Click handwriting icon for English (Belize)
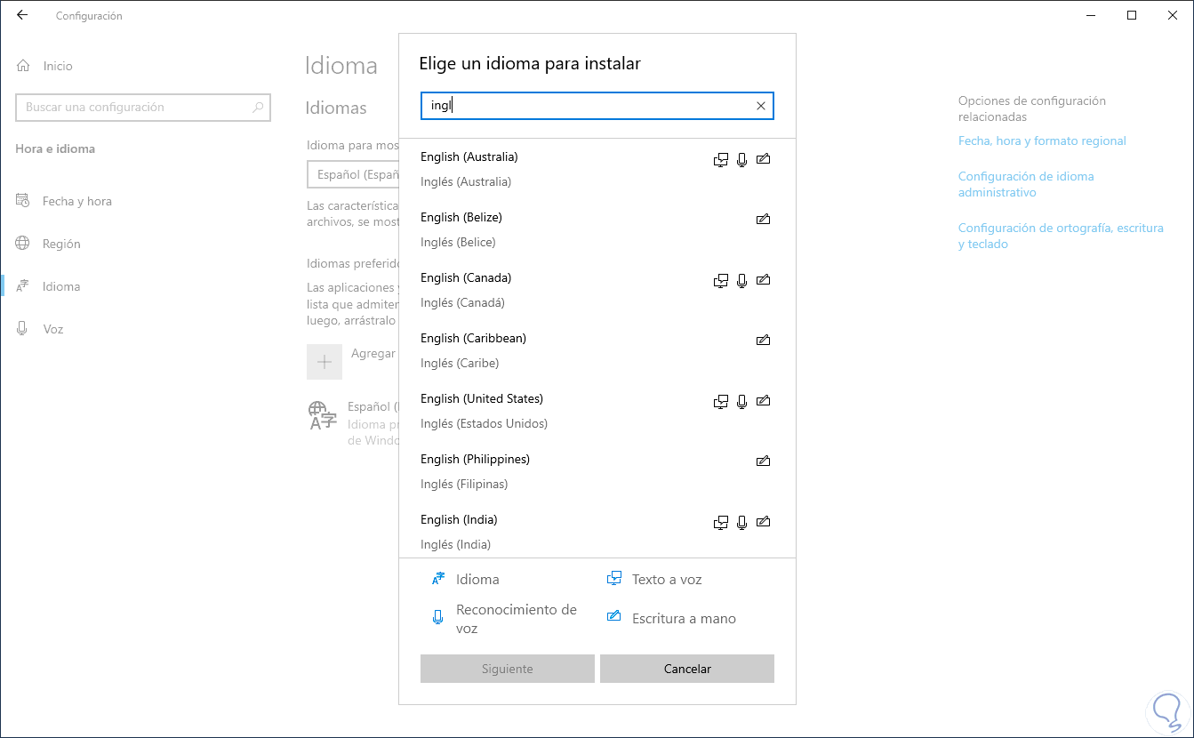Image resolution: width=1194 pixels, height=738 pixels. [x=763, y=219]
